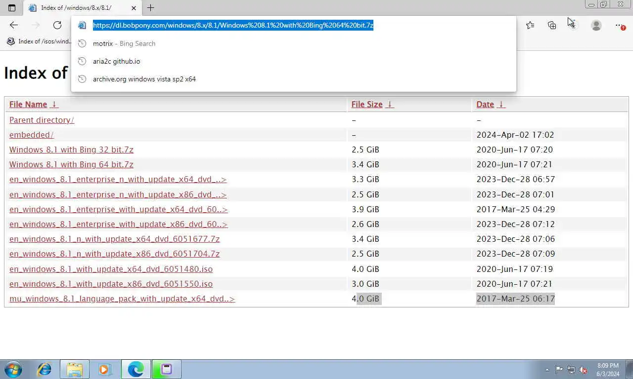Download mu_windows_8.1_language_pack x64 file

[x=122, y=299]
